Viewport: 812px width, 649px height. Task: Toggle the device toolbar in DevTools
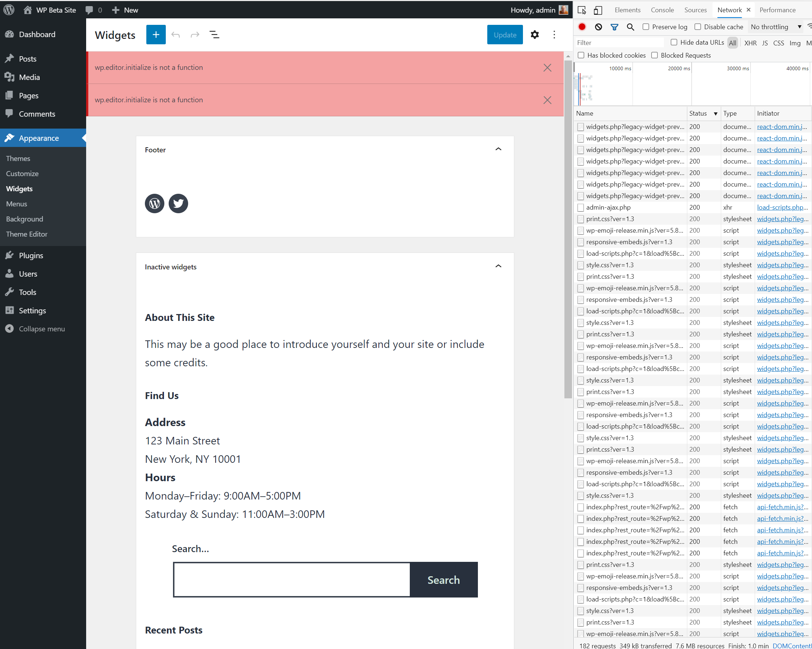pos(598,10)
